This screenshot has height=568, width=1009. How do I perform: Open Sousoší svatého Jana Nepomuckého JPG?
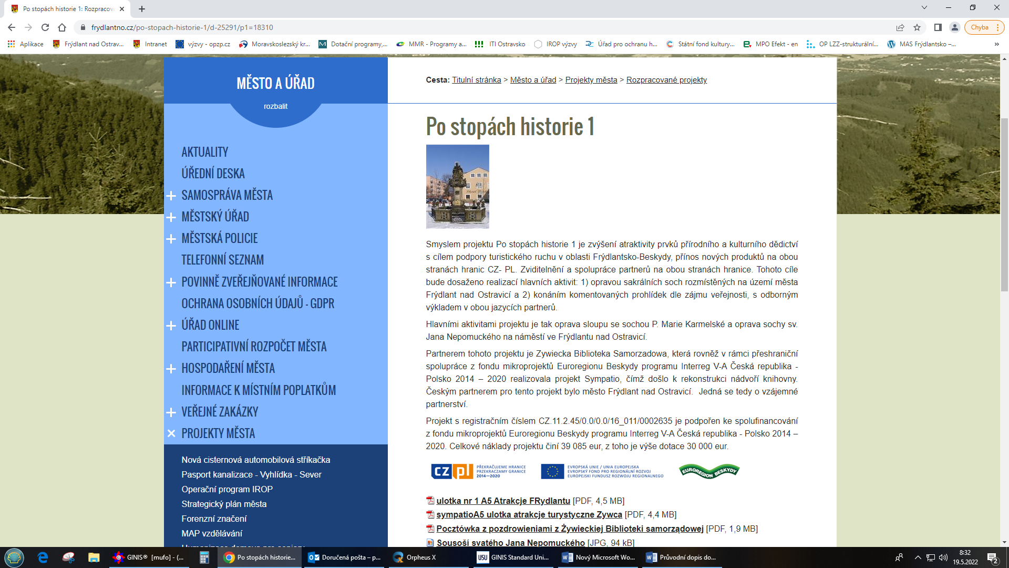click(x=510, y=543)
